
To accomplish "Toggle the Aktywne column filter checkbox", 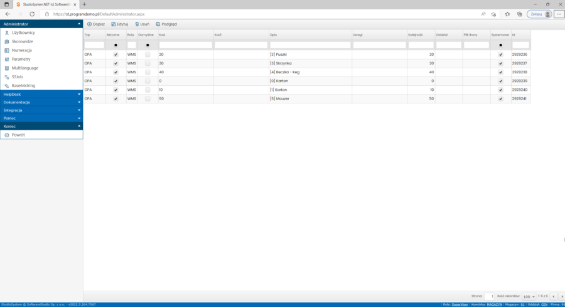I will 116,45.
